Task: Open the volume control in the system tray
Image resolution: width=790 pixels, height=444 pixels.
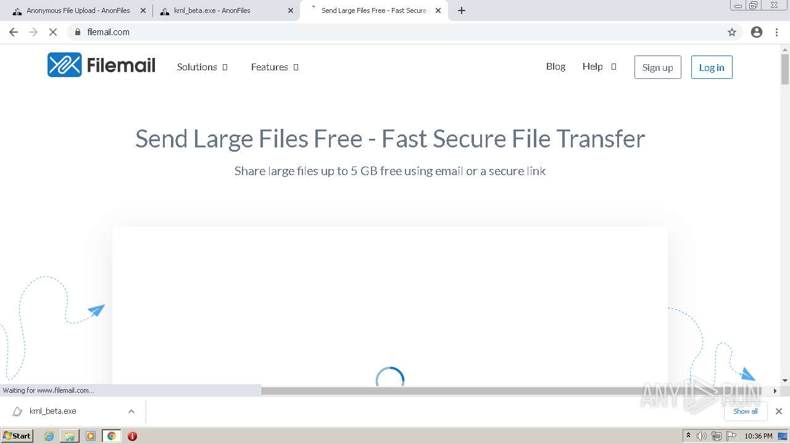Action: click(702, 436)
